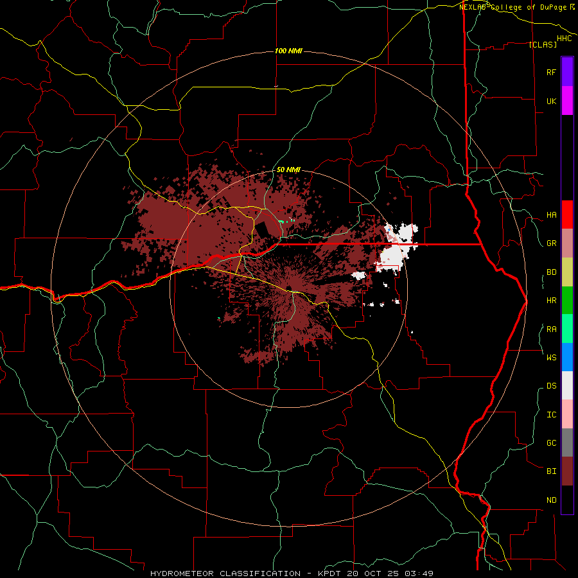Click the "20 OCT 25" date stamp

pyautogui.click(x=372, y=574)
